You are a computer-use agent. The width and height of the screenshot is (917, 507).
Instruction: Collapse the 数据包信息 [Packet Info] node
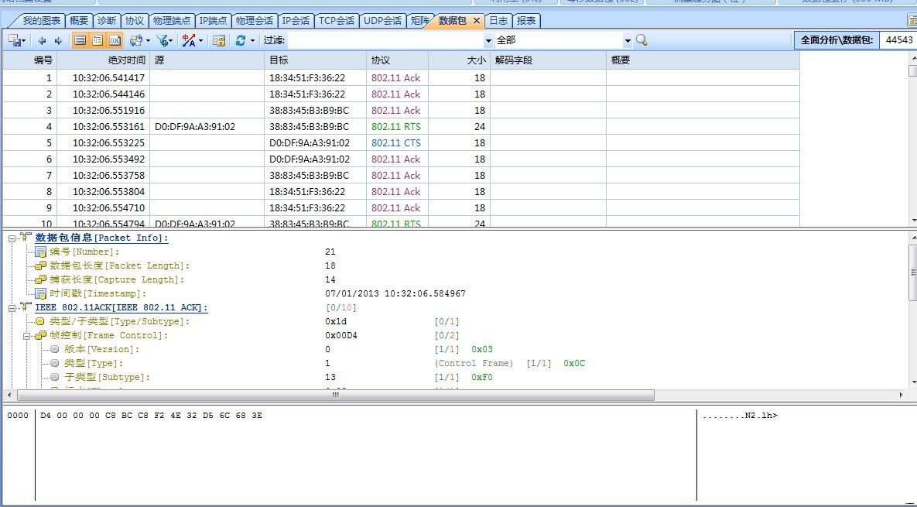pos(12,238)
